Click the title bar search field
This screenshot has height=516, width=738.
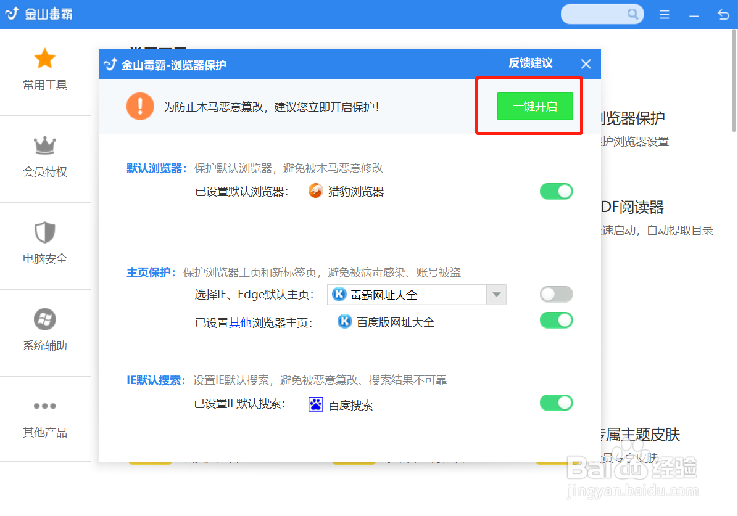click(602, 14)
